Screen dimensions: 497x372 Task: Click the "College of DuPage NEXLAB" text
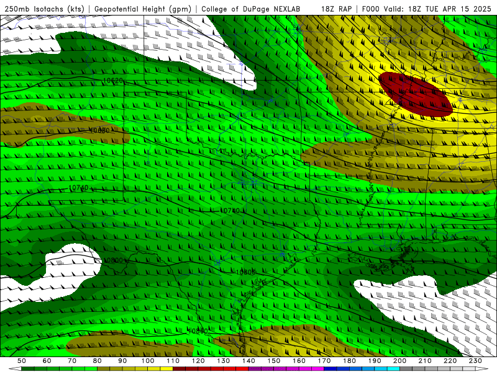pos(251,9)
